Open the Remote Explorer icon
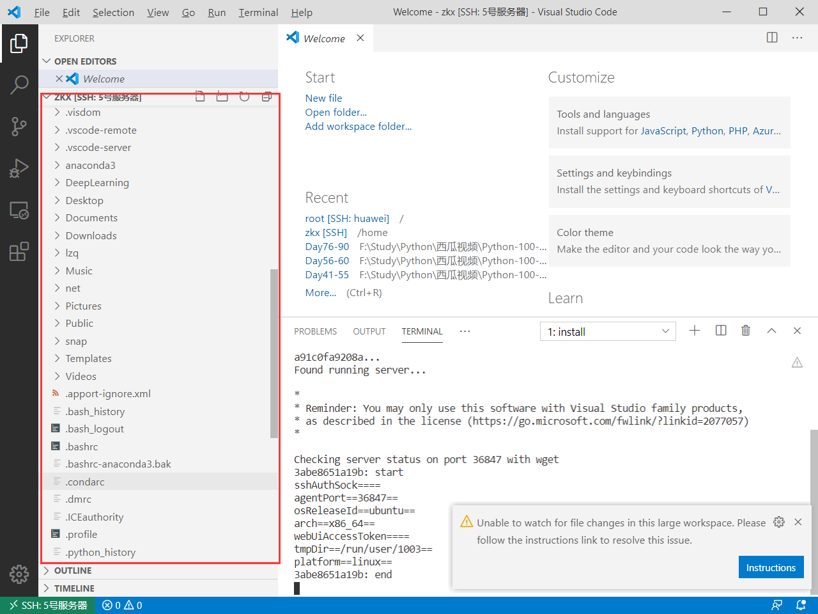 (19, 210)
